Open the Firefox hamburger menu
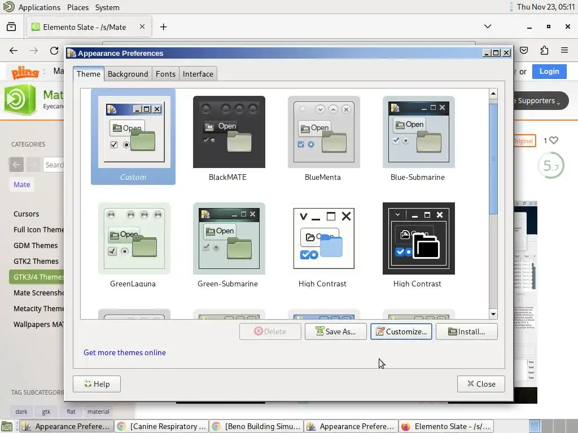578x433 pixels. click(564, 50)
